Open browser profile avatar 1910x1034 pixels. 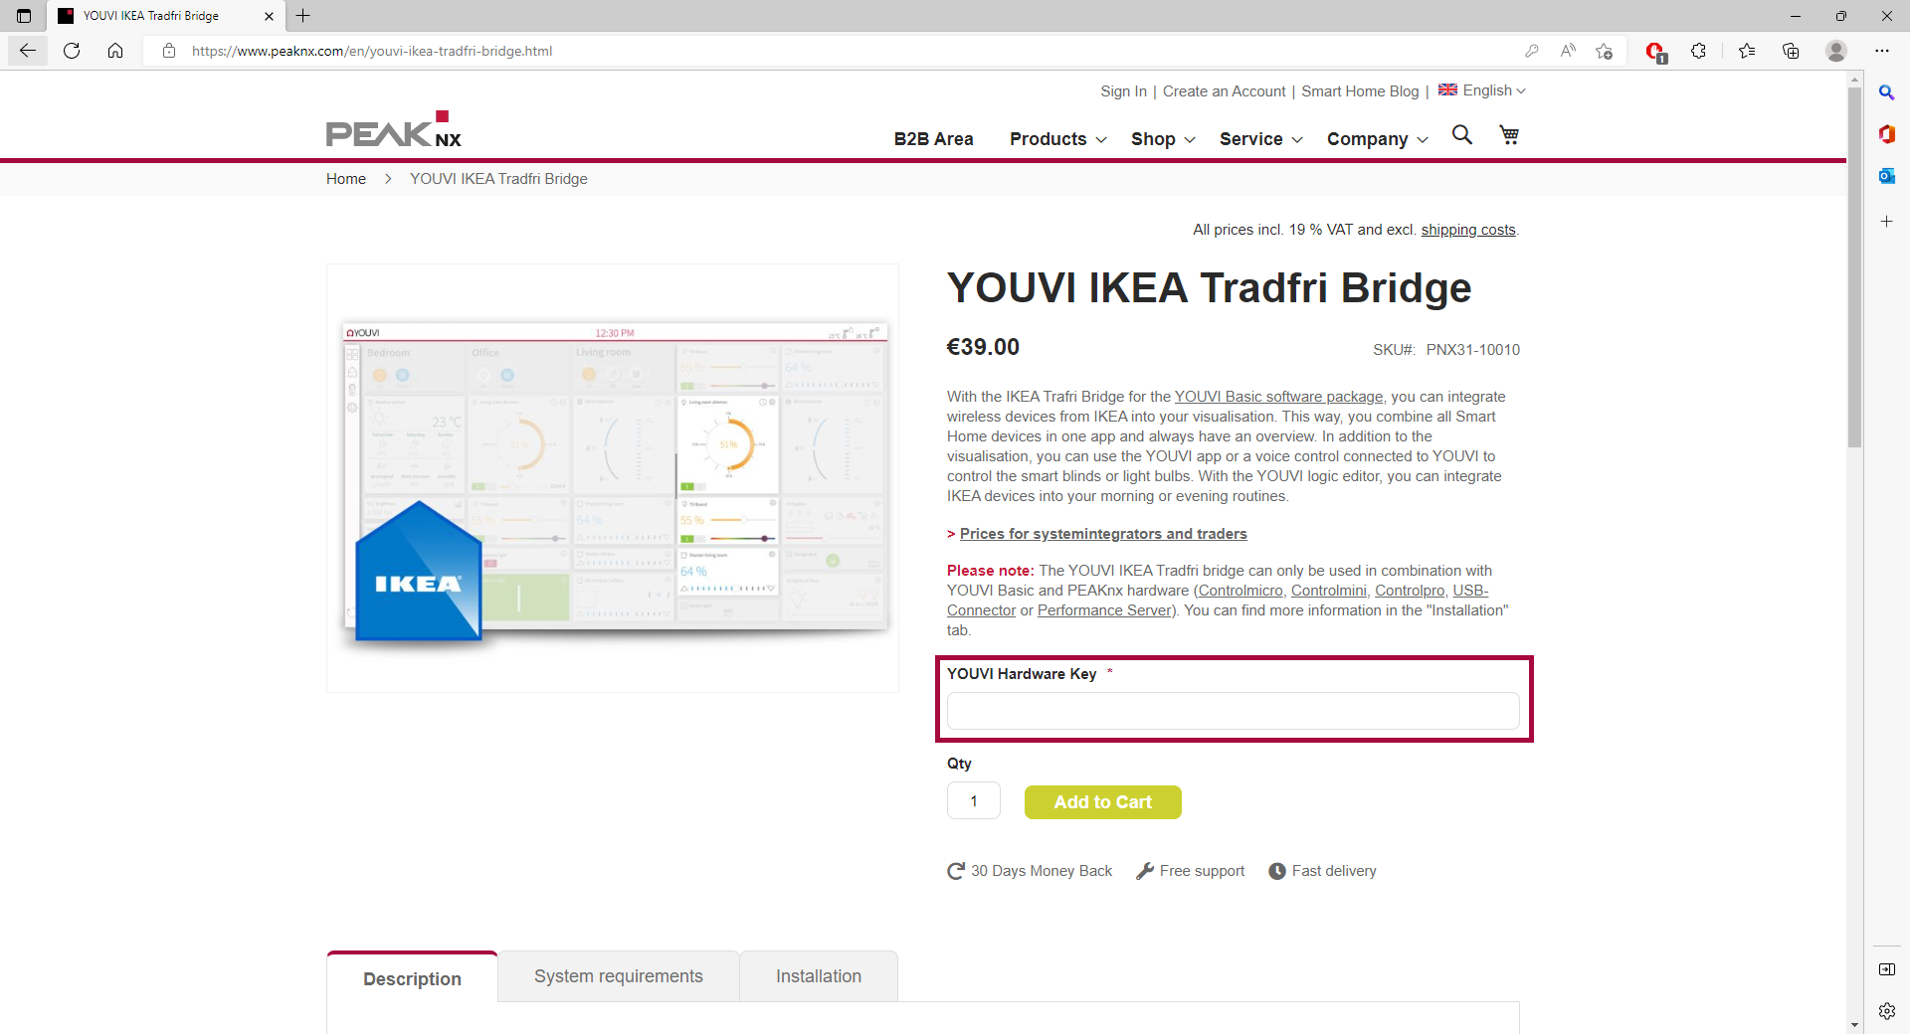1836,51
